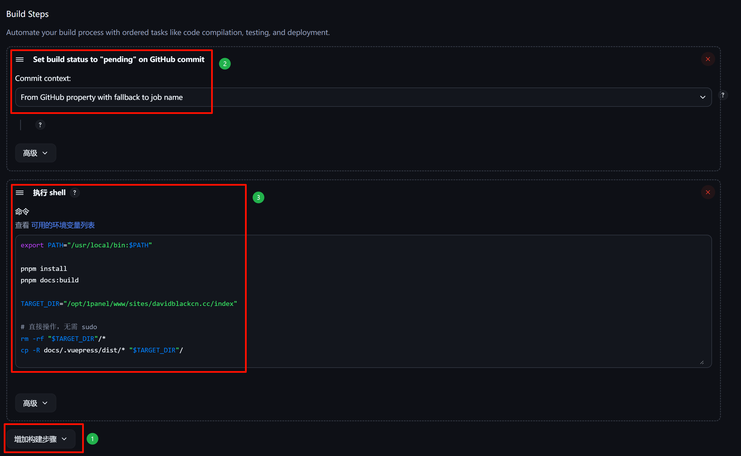Click the pnpm docs:build line
The height and width of the screenshot is (456, 741).
coord(49,280)
